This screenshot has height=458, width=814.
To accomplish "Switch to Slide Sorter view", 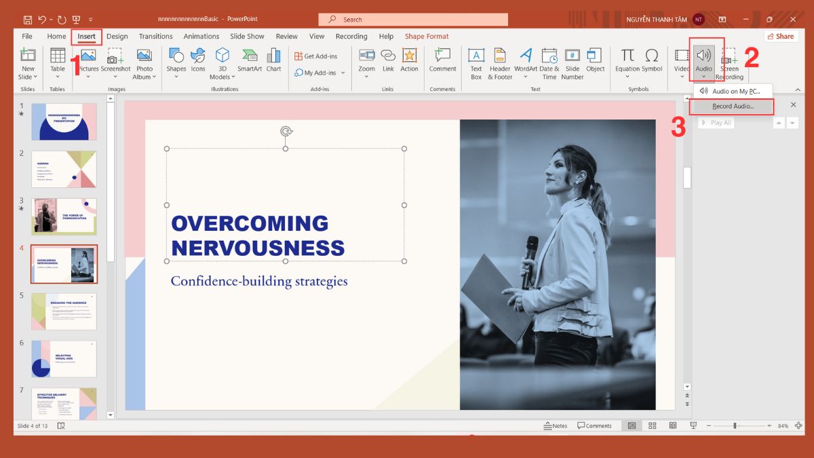I will tap(652, 425).
